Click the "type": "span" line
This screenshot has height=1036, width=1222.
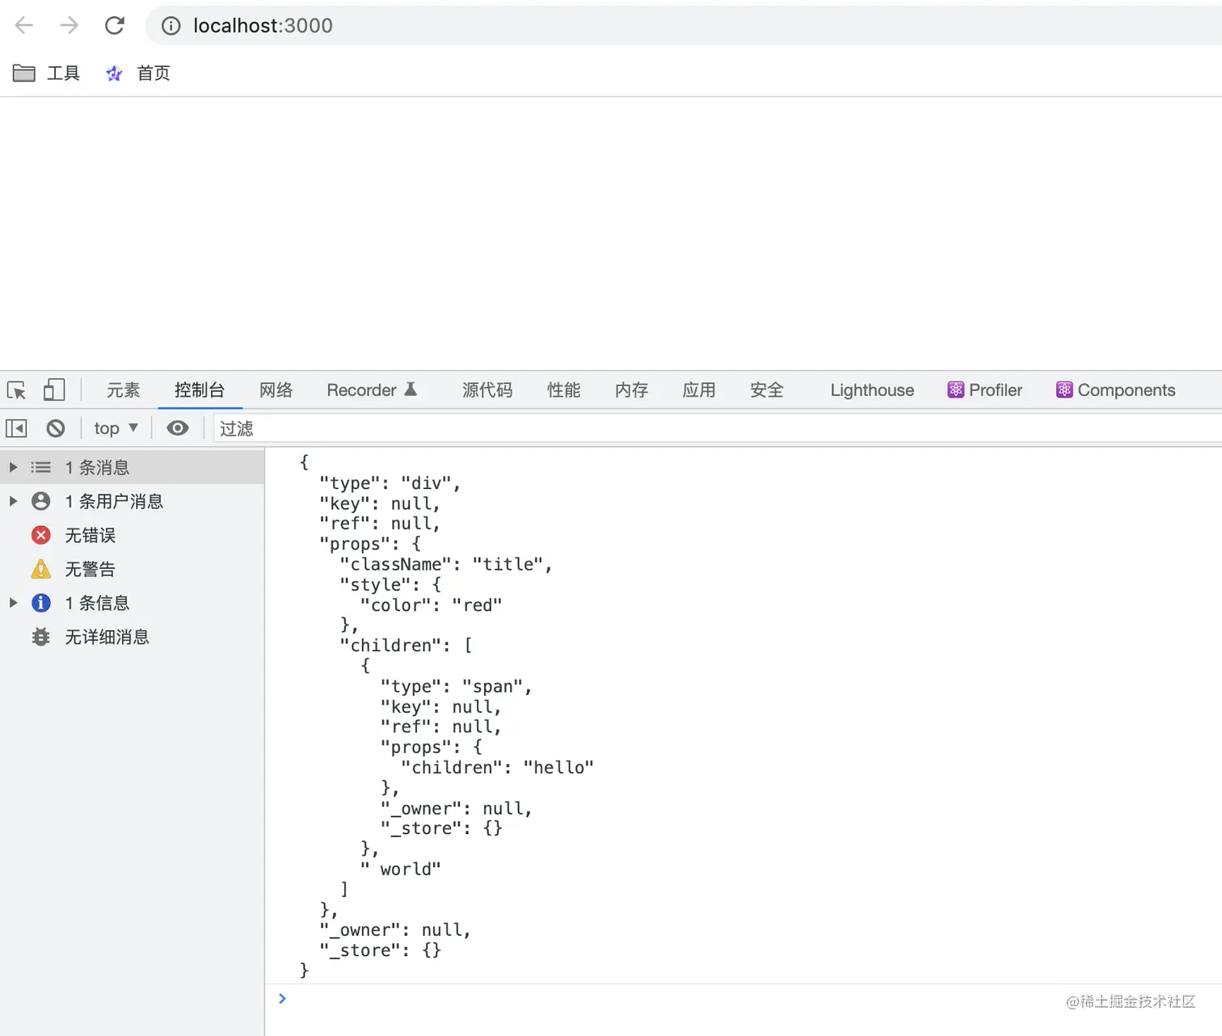tap(457, 686)
